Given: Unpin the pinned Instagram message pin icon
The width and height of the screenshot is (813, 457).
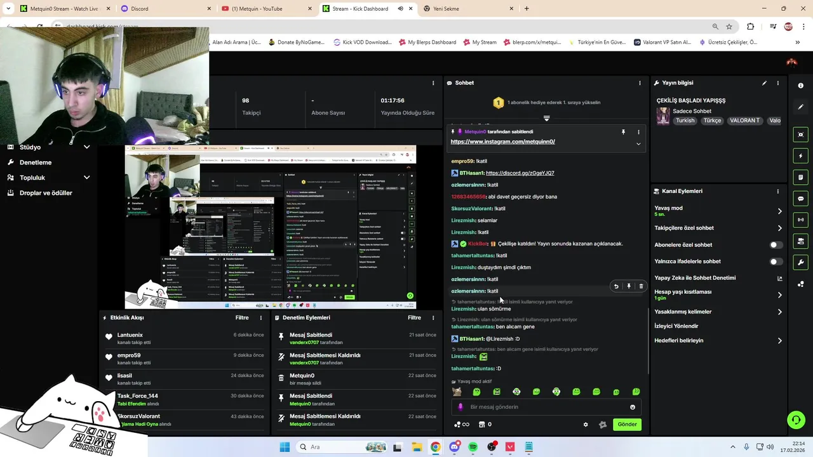Looking at the screenshot, I should (x=623, y=132).
